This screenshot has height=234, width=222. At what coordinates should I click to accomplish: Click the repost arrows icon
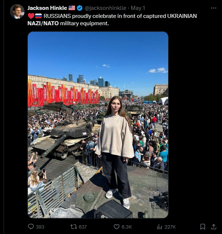click(74, 227)
